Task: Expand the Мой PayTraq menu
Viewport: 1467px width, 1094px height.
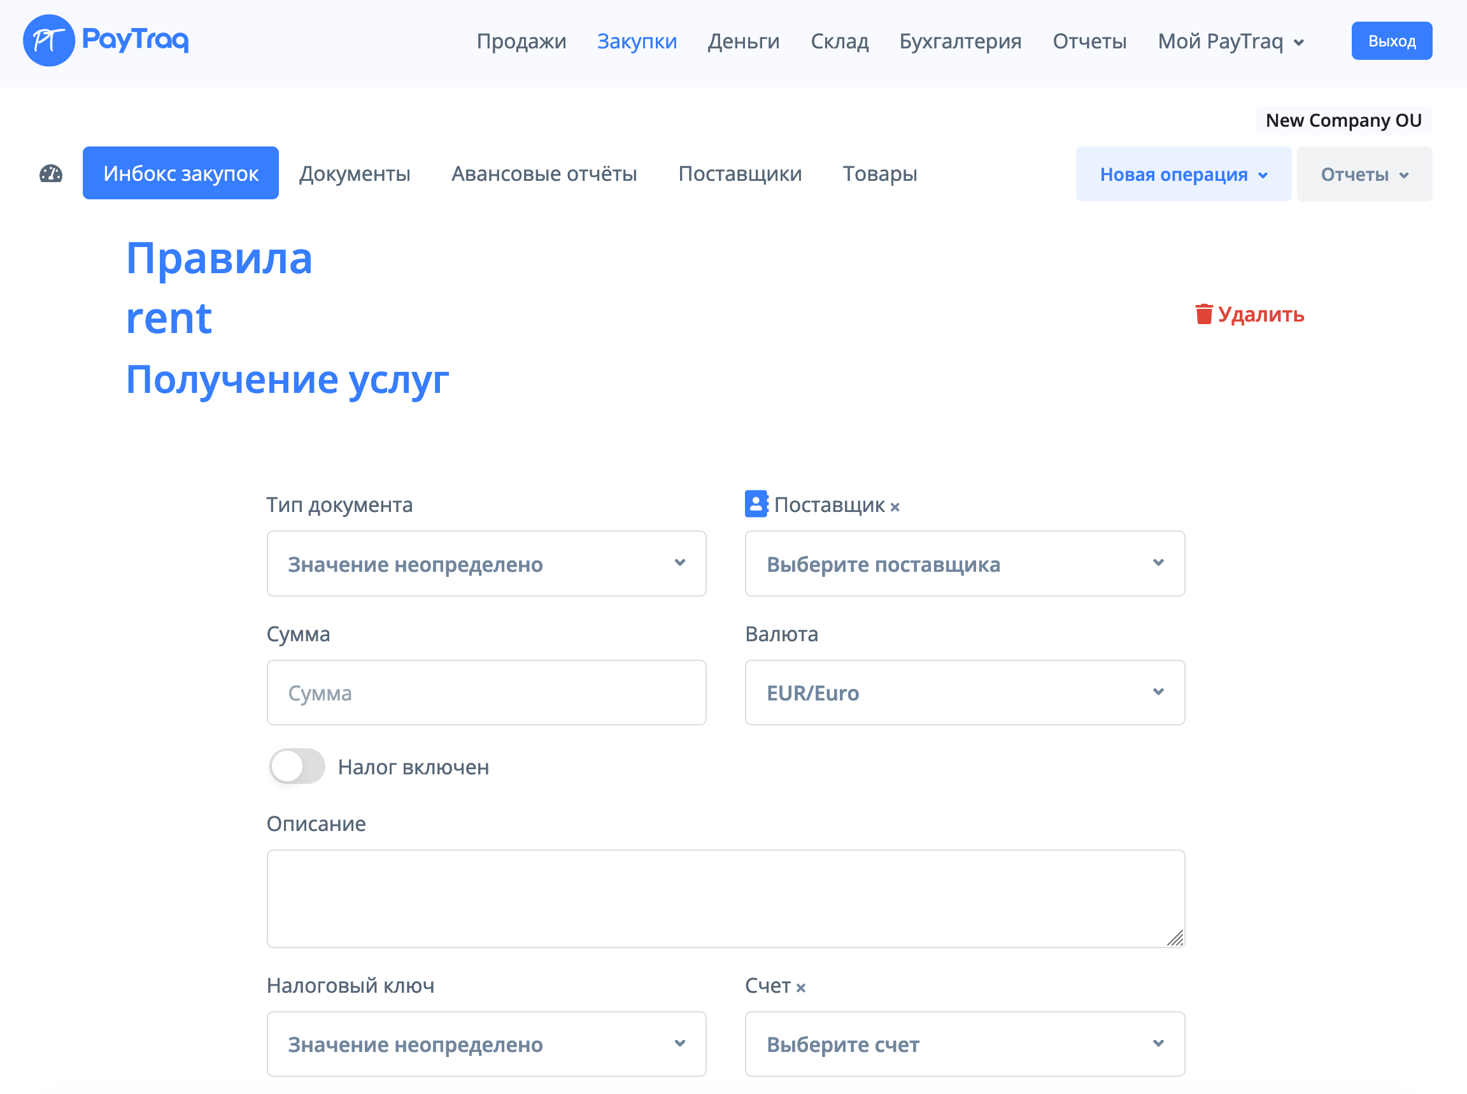Action: 1230,41
